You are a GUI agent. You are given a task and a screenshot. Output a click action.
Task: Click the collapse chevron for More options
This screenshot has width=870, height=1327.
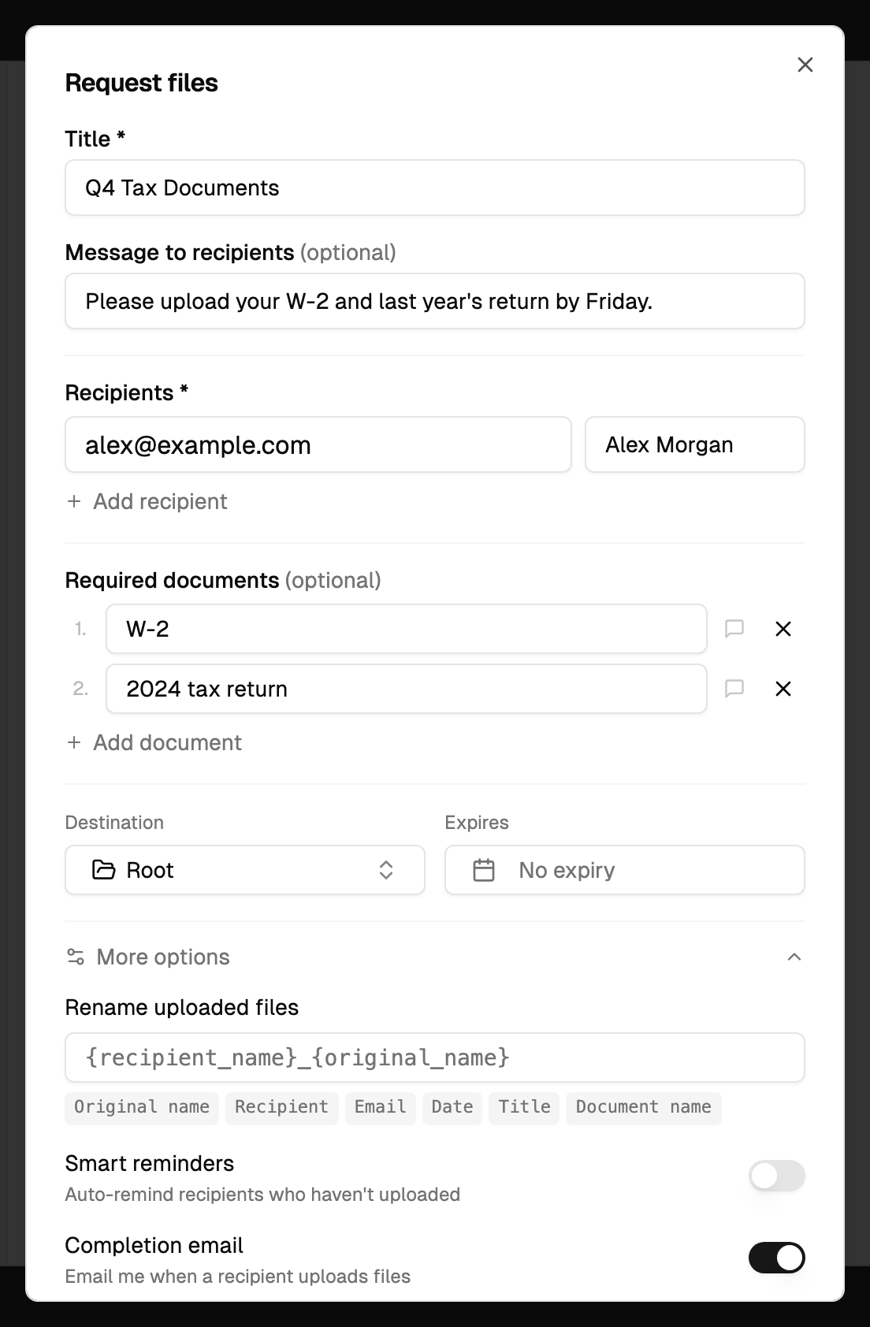coord(794,957)
